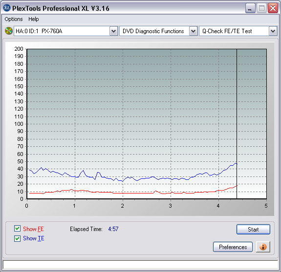Image resolution: width=281 pixels, height=272 pixels.
Task: Open the Help menu
Action: pos(34,19)
